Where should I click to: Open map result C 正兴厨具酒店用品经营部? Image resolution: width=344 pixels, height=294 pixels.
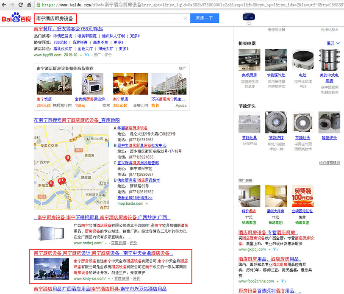[138, 163]
